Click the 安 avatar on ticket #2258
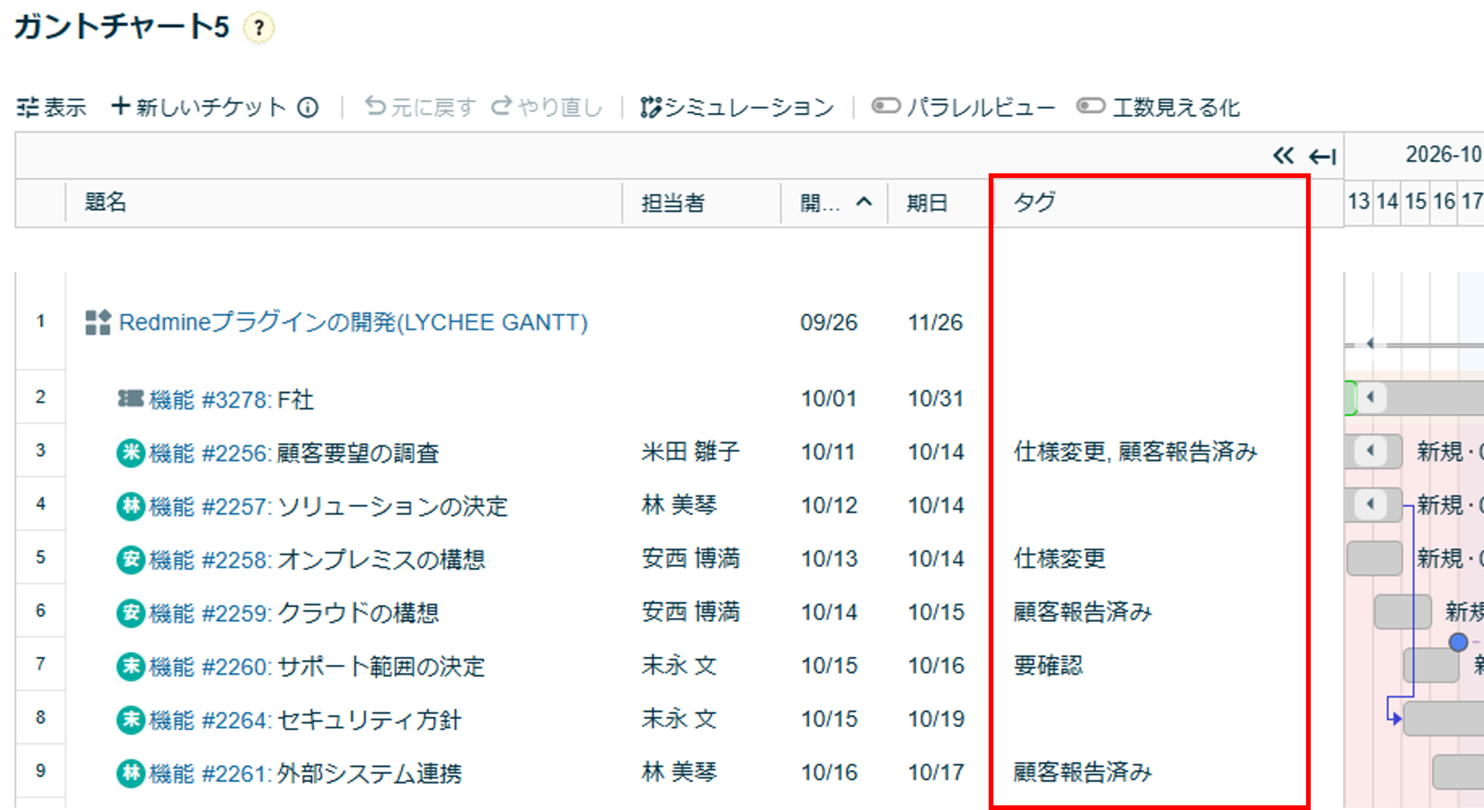This screenshot has width=1484, height=810. click(x=131, y=559)
